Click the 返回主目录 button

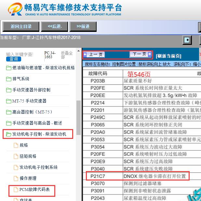click(x=21, y=27)
